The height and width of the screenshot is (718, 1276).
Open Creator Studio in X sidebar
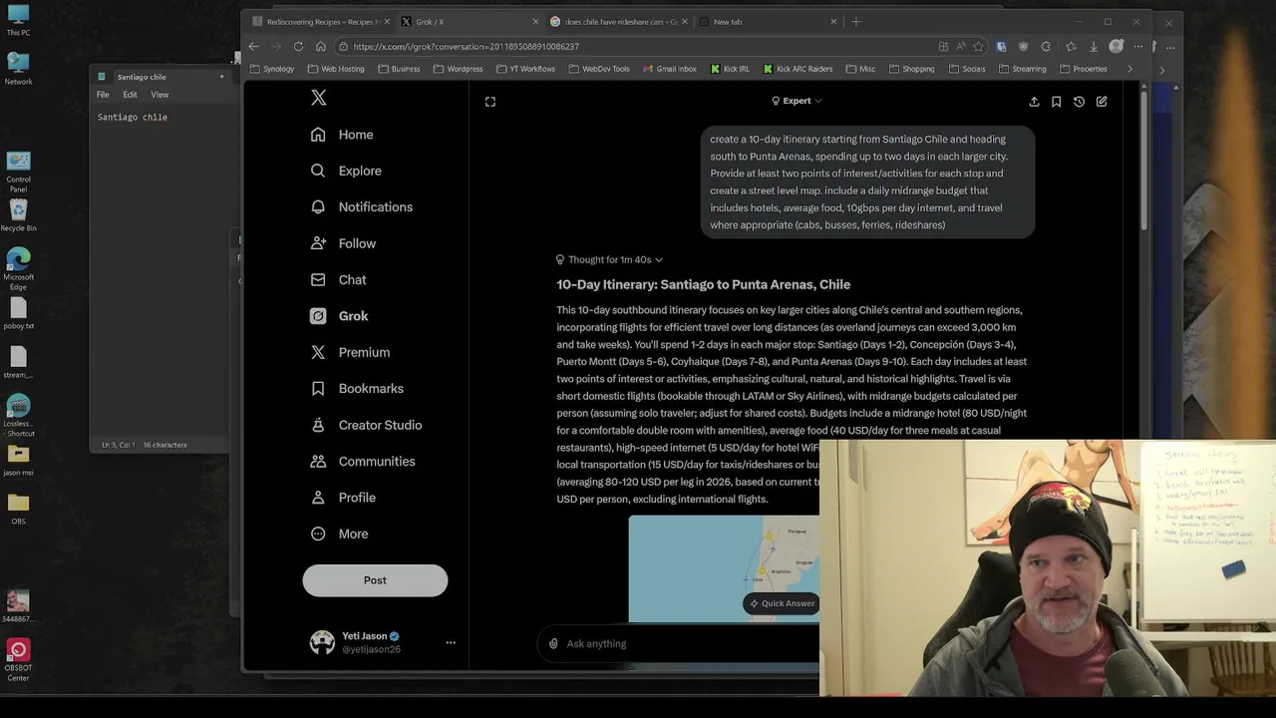(366, 425)
